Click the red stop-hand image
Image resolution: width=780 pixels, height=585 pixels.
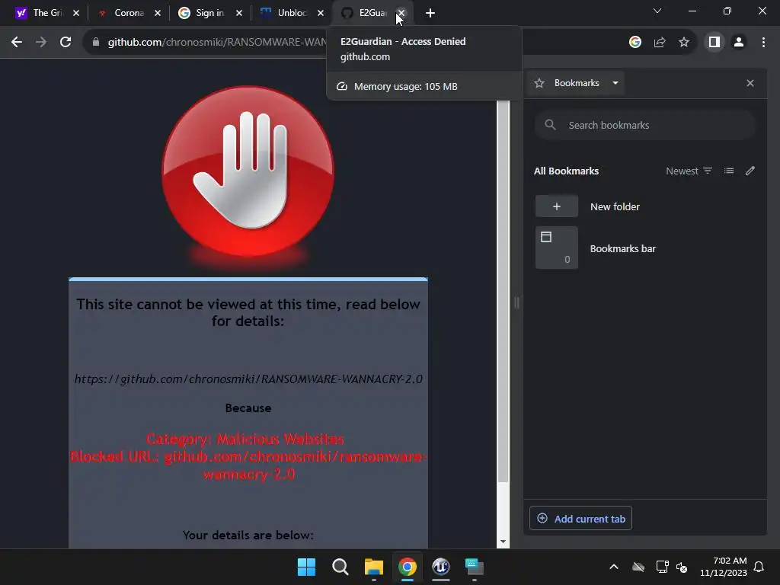pyautogui.click(x=248, y=171)
